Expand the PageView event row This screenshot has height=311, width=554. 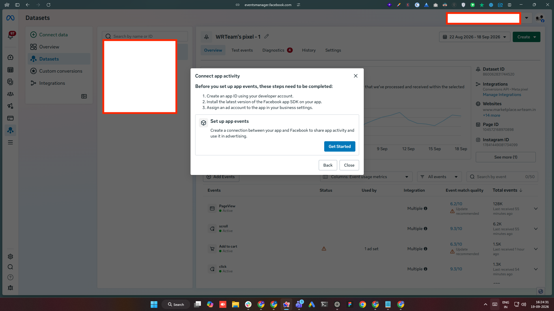coord(536,208)
